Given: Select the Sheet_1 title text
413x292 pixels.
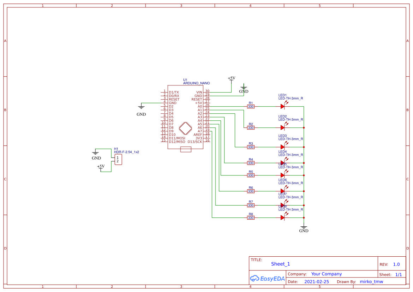Looking at the screenshot, I should (281, 264).
